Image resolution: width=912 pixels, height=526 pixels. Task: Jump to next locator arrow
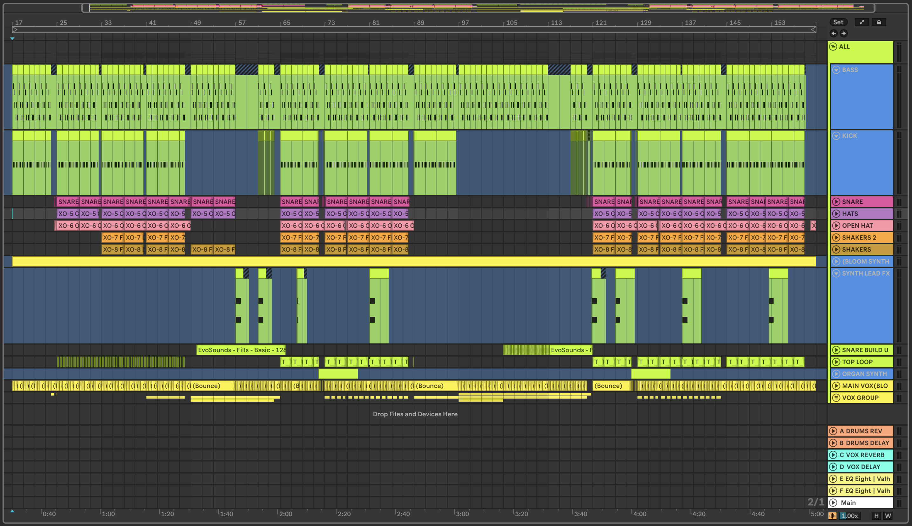click(x=844, y=33)
